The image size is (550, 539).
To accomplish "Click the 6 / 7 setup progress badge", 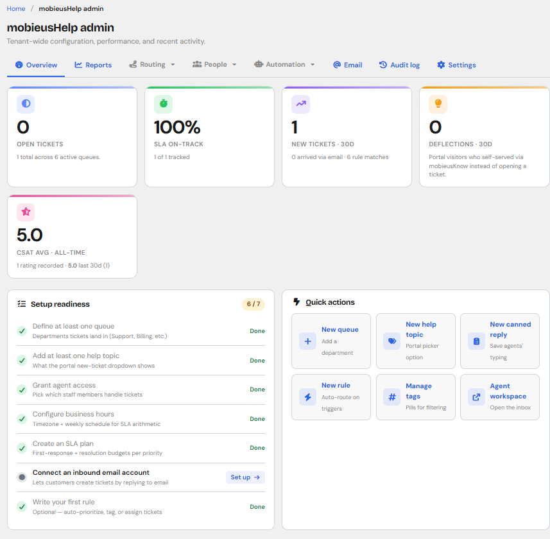I will pyautogui.click(x=254, y=304).
